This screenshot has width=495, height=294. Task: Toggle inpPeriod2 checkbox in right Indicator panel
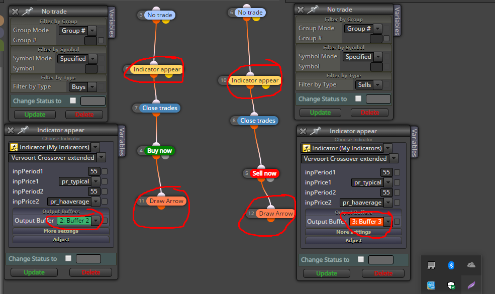click(x=397, y=192)
